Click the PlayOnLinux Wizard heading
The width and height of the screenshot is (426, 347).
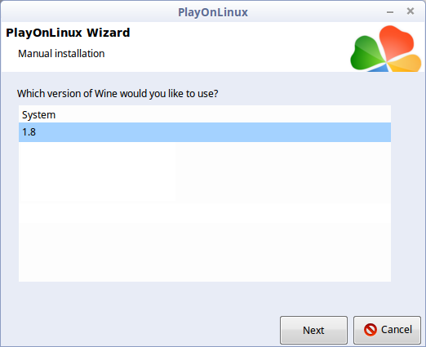pyautogui.click(x=68, y=33)
